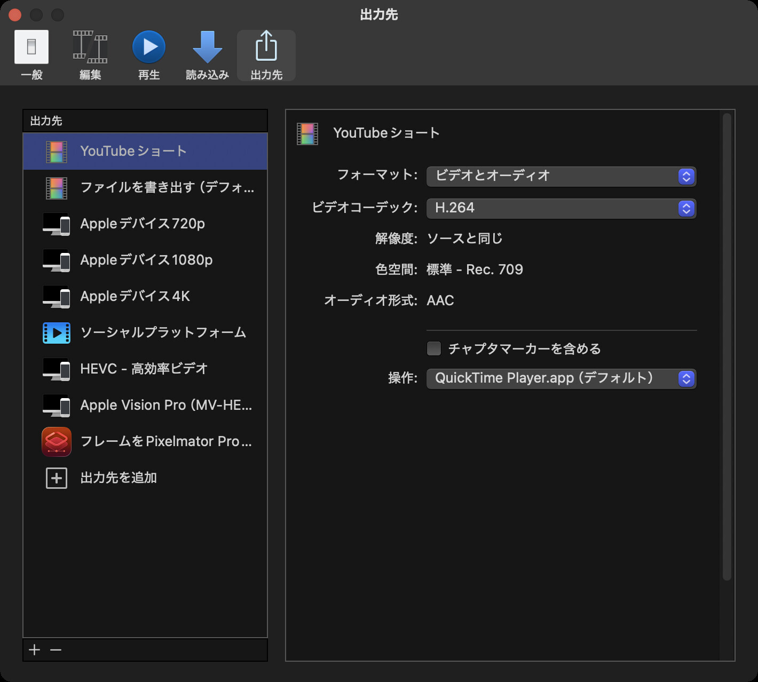Click the Appleデバイス1080p device icon
Image resolution: width=758 pixels, height=682 pixels.
tap(57, 260)
